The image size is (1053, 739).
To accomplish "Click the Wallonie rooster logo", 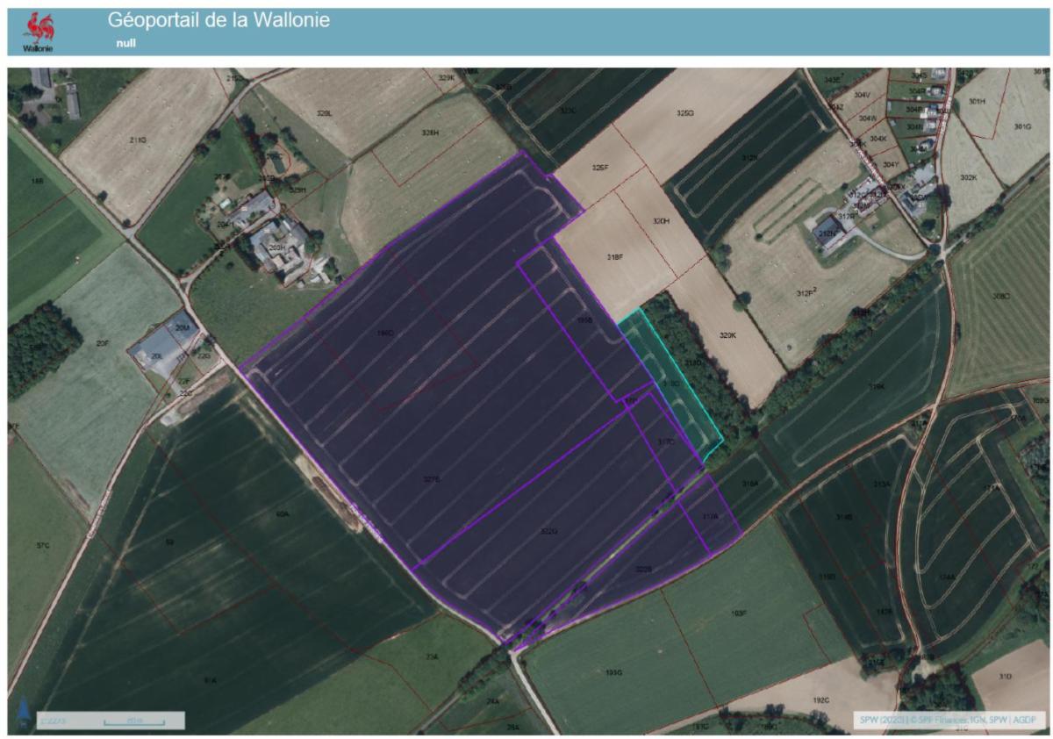I will tap(41, 31).
